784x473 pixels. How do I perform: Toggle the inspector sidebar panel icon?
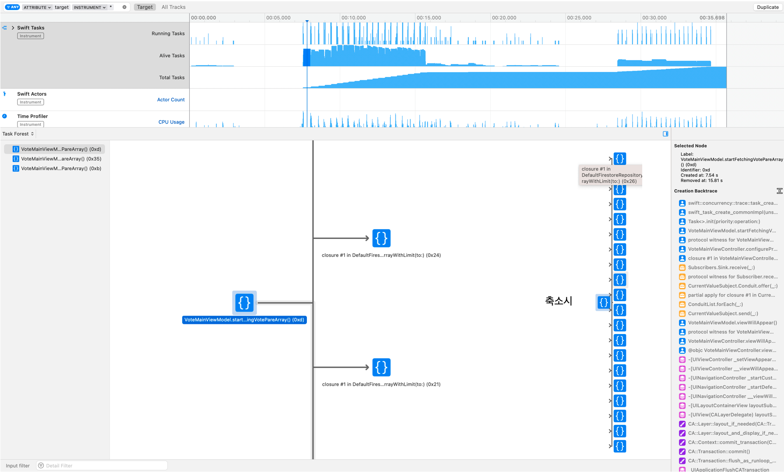pos(665,134)
